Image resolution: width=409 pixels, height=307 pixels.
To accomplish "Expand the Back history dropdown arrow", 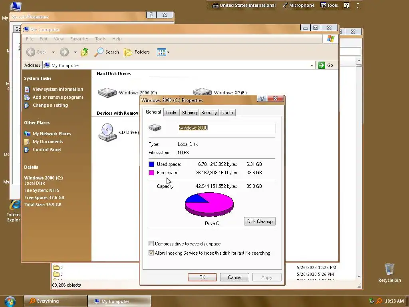I will pyautogui.click(x=53, y=52).
